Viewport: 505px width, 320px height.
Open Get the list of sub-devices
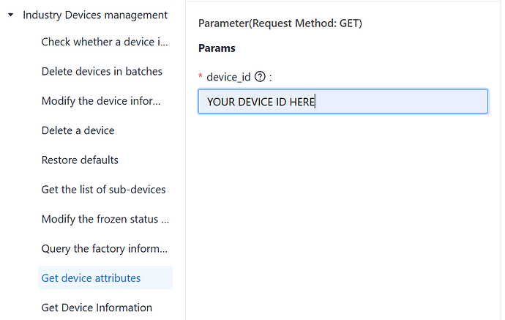(103, 189)
